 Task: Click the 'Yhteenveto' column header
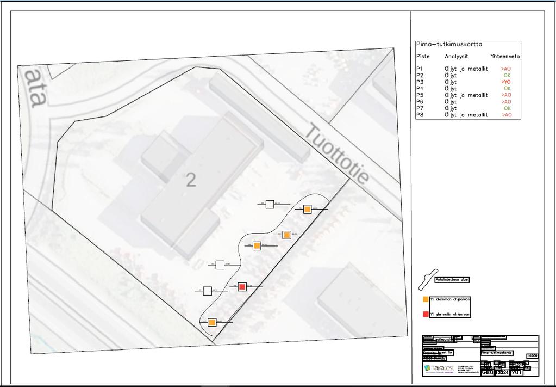tap(505, 57)
